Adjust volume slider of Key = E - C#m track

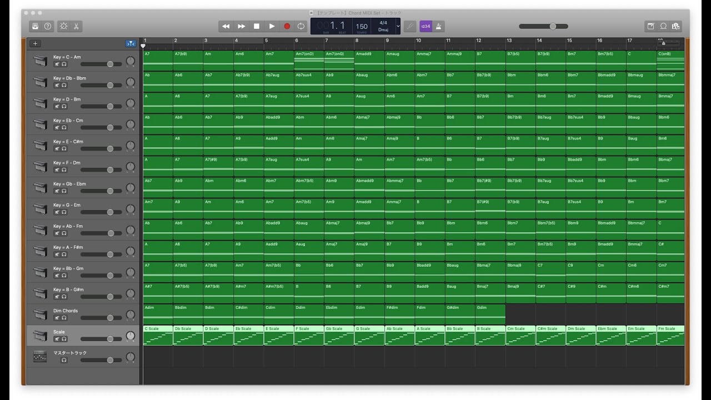(101, 148)
